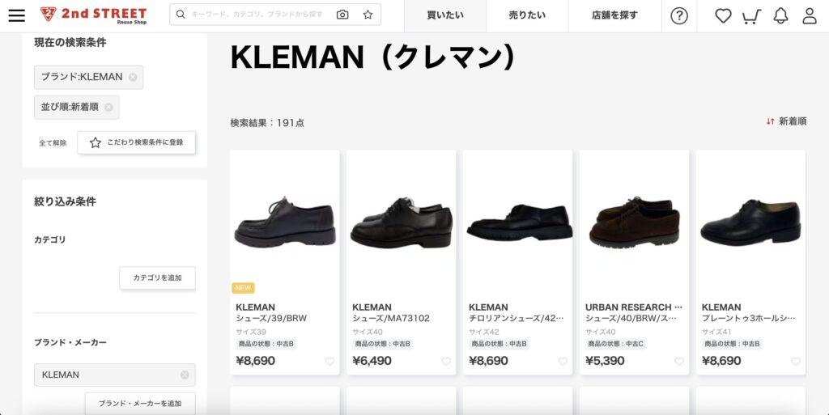This screenshot has height=415, width=829.
Task: Remove the ブランド:KLEMAN filter chip
Action: [133, 77]
